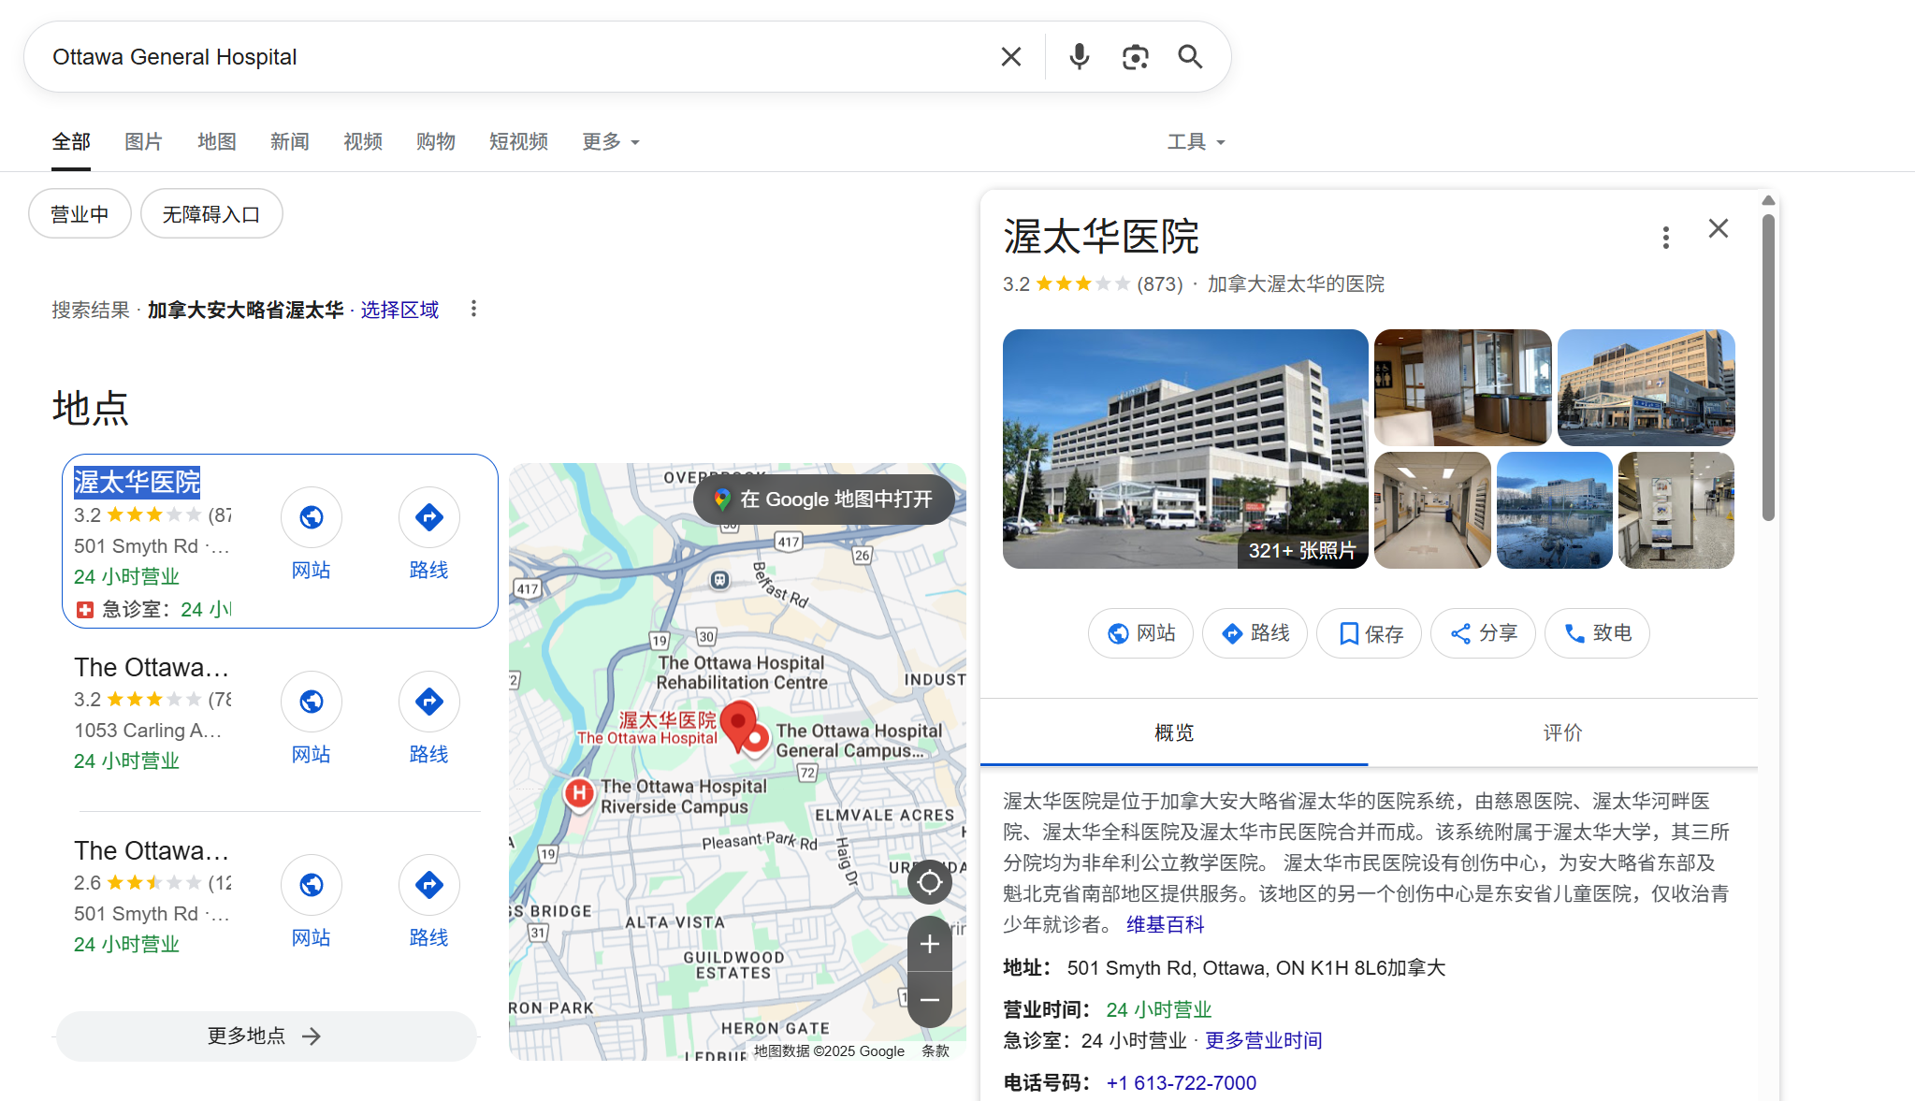Screen dimensions: 1915x1101
Task: Click map zoom out minus button
Action: pyautogui.click(x=929, y=1000)
